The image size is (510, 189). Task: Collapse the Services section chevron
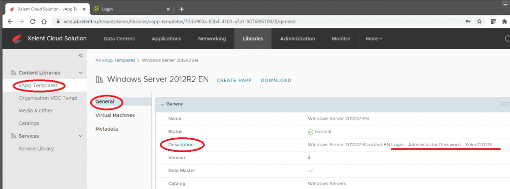pos(81,136)
